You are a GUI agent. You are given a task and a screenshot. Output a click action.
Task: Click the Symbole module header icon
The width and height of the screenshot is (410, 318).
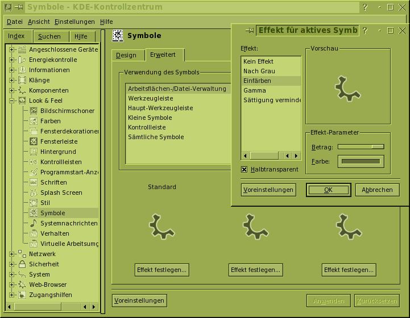pos(118,36)
